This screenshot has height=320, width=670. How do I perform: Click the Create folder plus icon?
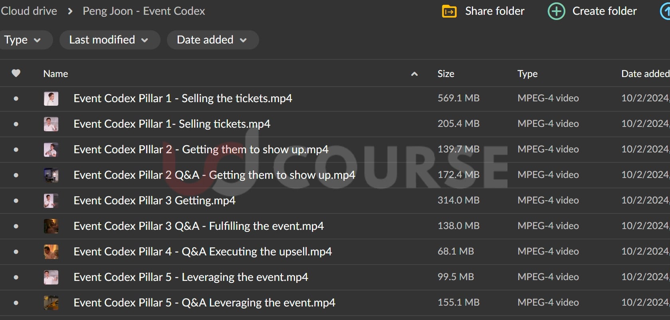[556, 11]
